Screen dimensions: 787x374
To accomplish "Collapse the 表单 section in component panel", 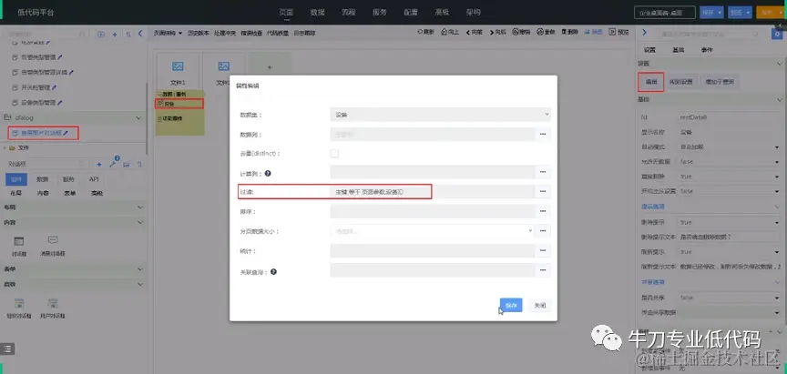I will pos(139,269).
